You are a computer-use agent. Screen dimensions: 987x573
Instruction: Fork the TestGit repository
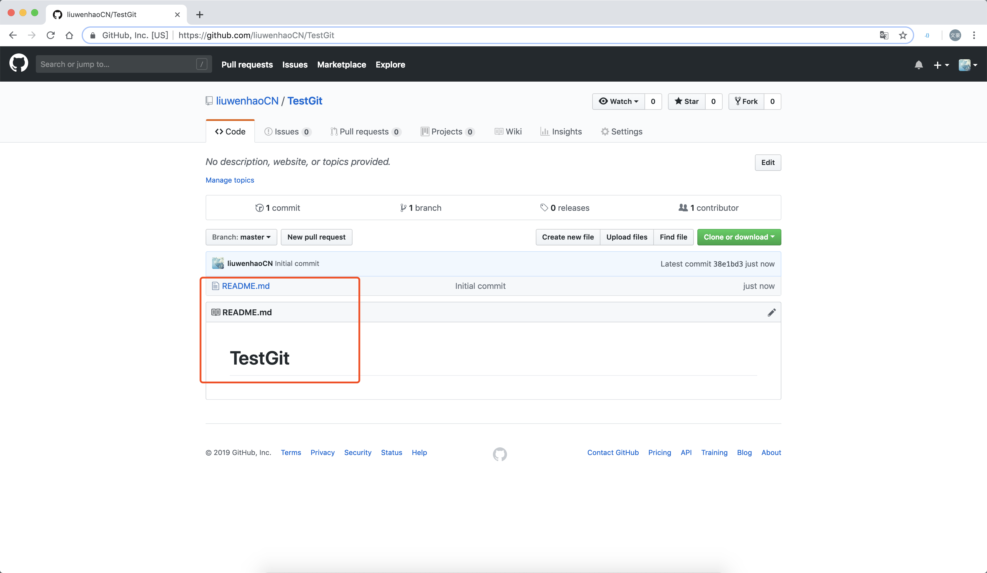click(x=746, y=101)
